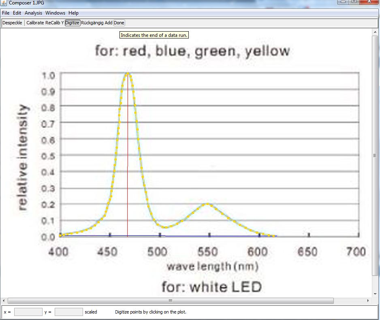Click inside the y value field

point(69,312)
